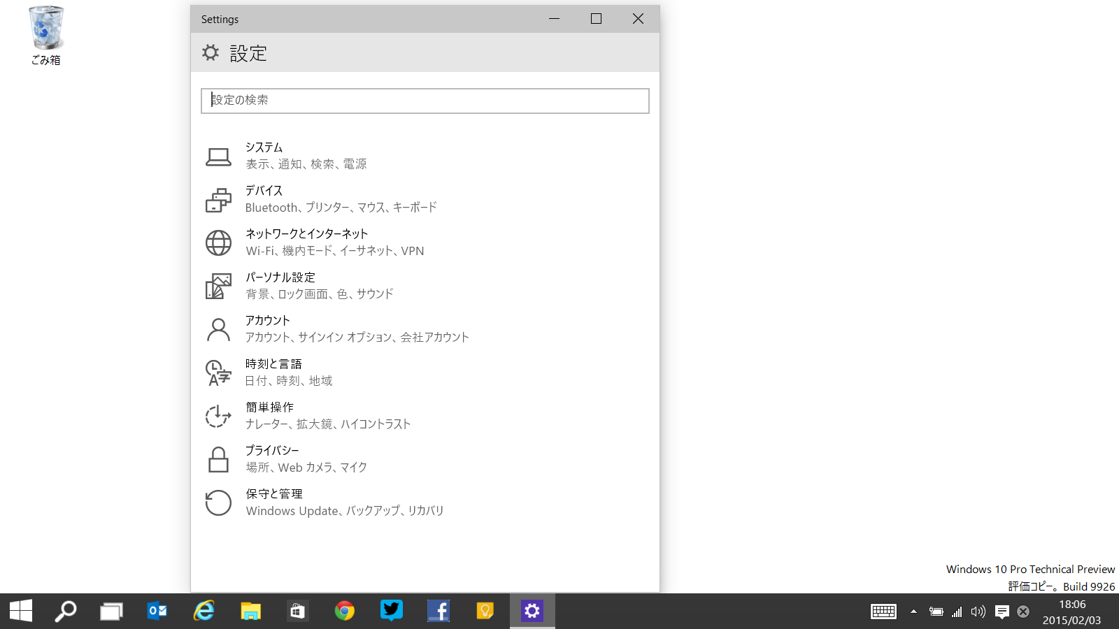This screenshot has width=1119, height=629.
Task: Select 簡単操作 category title
Action: [x=270, y=407]
